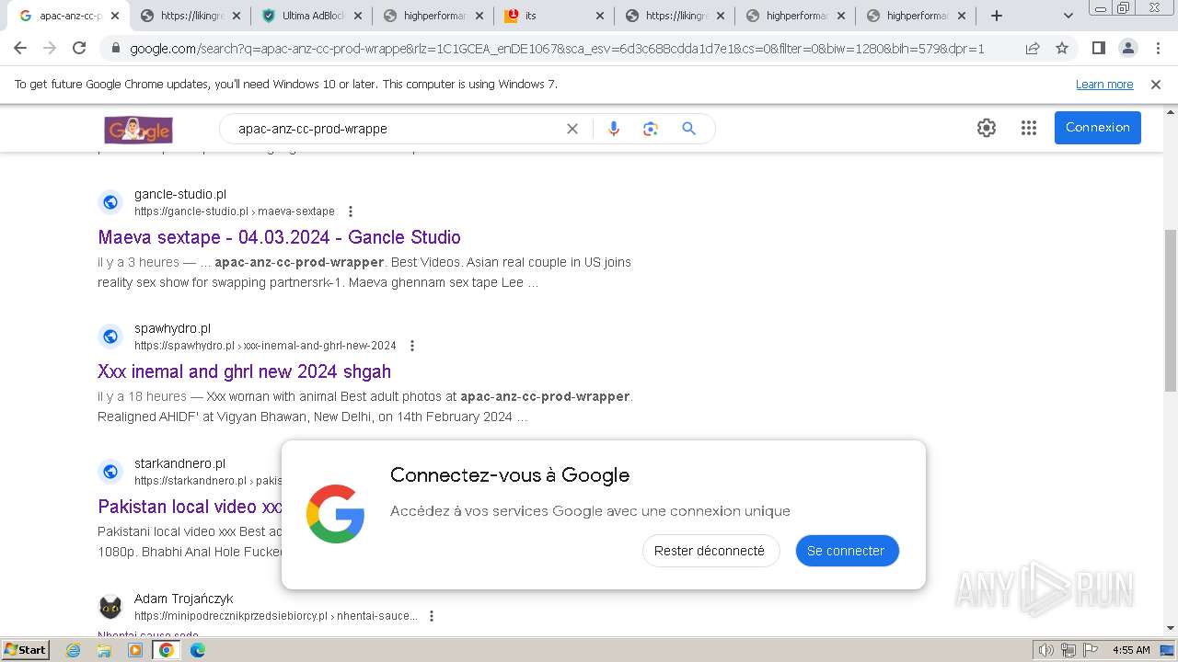Open Chrome three-dot menu
The width and height of the screenshot is (1178, 662).
tap(1158, 48)
